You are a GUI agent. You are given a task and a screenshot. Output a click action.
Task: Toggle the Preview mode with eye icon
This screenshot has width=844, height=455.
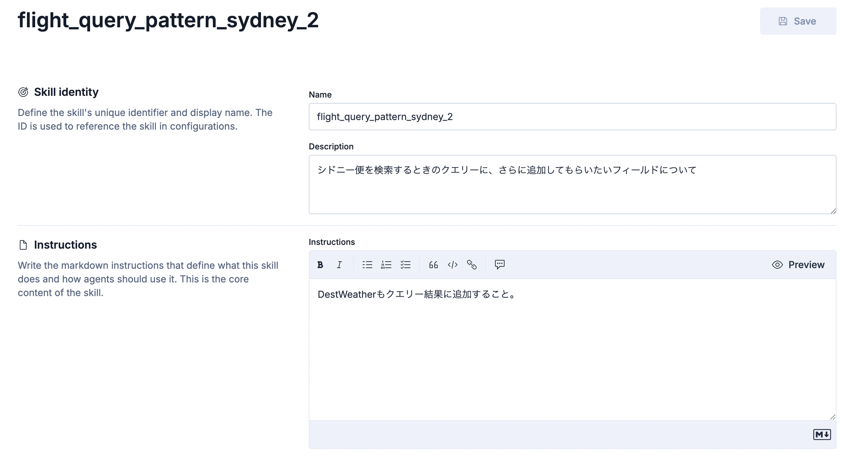(798, 265)
